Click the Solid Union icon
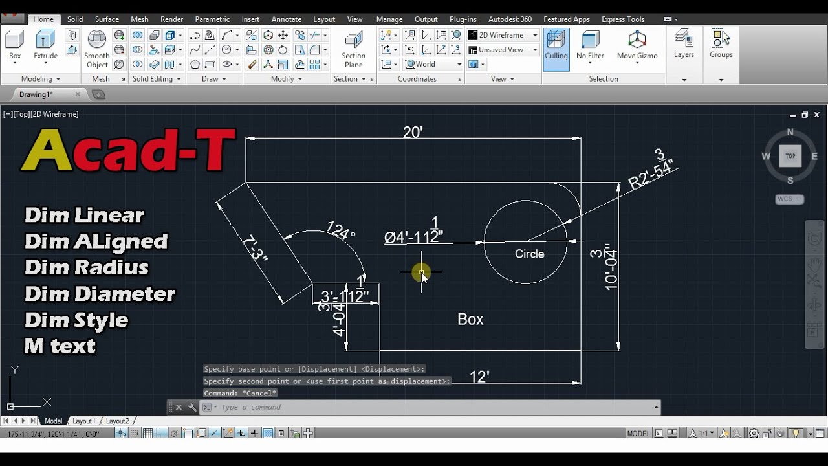The height and width of the screenshot is (466, 828). pos(138,35)
